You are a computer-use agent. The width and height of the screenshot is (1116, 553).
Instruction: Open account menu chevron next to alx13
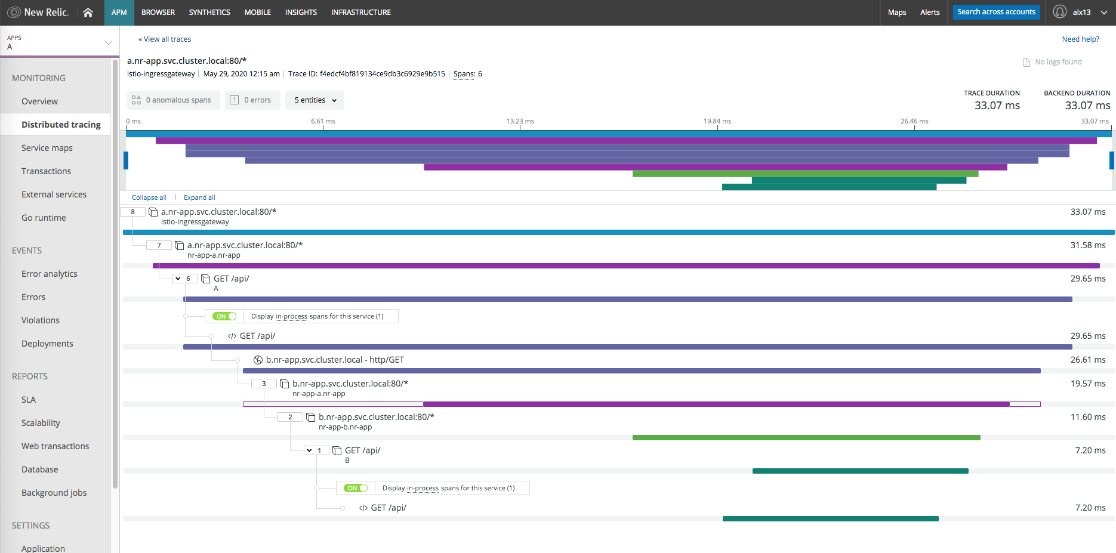pos(1104,12)
